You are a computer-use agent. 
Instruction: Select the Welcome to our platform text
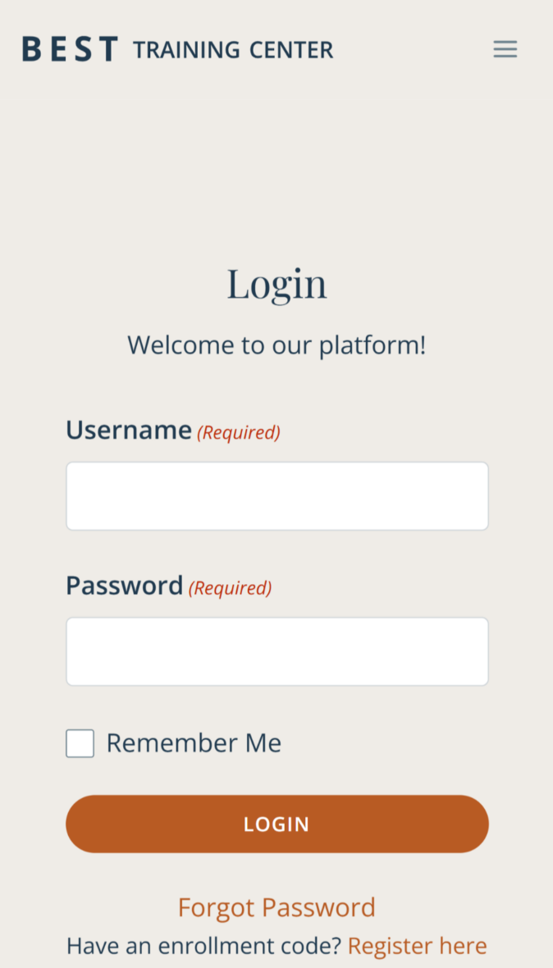click(x=276, y=345)
